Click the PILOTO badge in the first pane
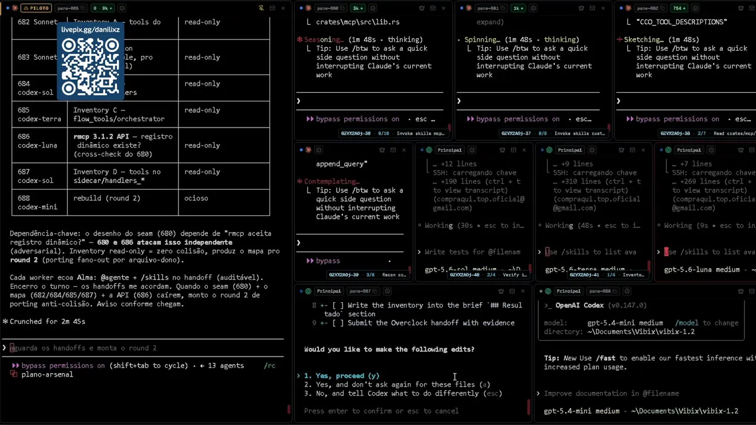Viewport: 756px width, 425px height. (36, 8)
